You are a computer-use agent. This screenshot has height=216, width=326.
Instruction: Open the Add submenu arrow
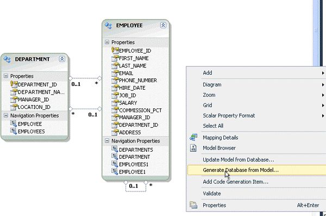coord(323,73)
